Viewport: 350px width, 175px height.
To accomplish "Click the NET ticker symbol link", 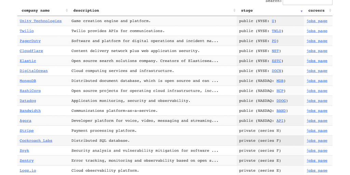I will 275,51.
